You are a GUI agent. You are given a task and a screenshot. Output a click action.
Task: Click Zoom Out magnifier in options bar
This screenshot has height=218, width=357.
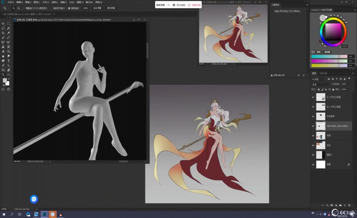(19, 8)
